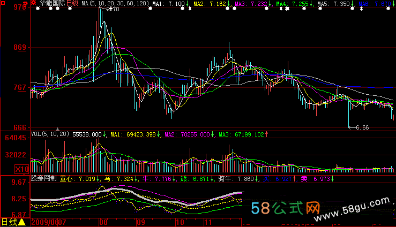The image size is (396, 227).
Task: Click the 767 price axis label
Action: [x=20, y=87]
